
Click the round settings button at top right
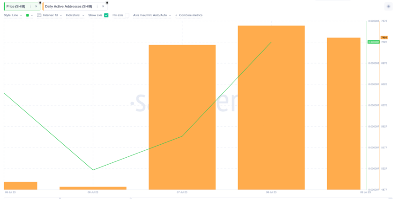[x=389, y=6]
